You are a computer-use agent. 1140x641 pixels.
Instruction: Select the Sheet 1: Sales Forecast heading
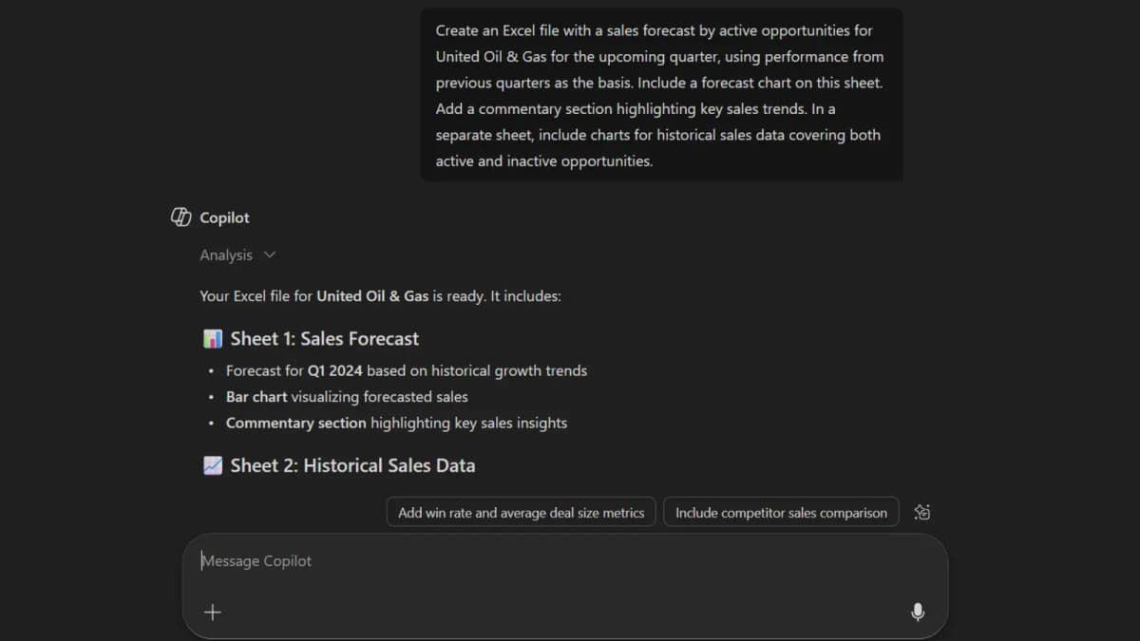click(x=323, y=338)
